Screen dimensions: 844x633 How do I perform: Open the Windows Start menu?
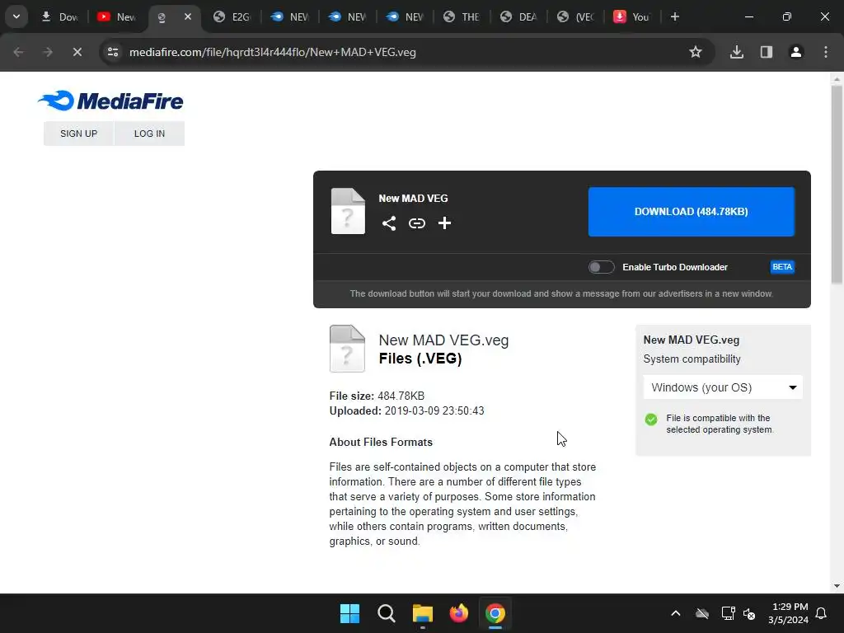pos(349,613)
